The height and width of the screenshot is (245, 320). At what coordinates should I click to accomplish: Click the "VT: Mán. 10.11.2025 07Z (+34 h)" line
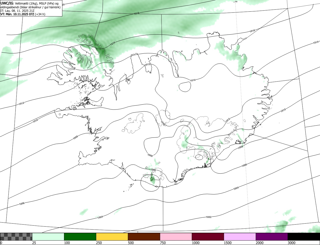click(x=23, y=14)
